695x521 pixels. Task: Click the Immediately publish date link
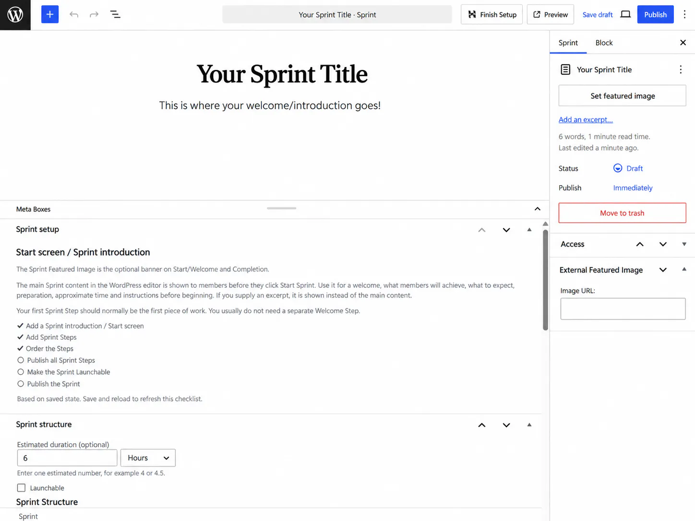click(x=633, y=188)
